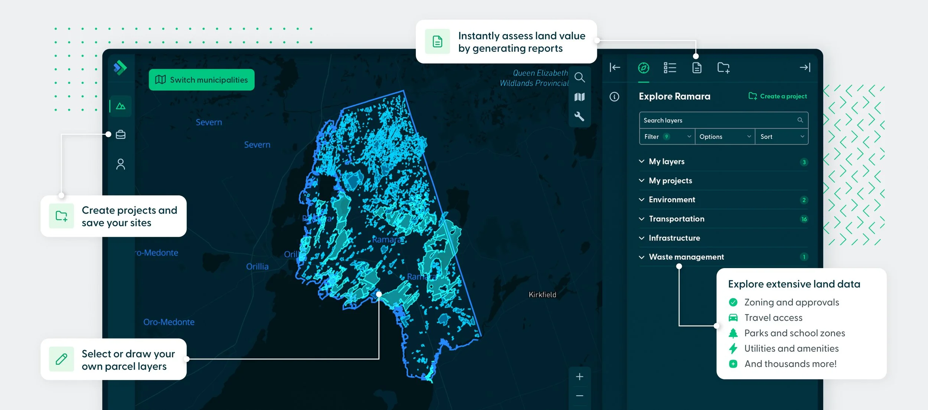
Task: Open the briefcase projects sidebar icon
Action: 121,134
